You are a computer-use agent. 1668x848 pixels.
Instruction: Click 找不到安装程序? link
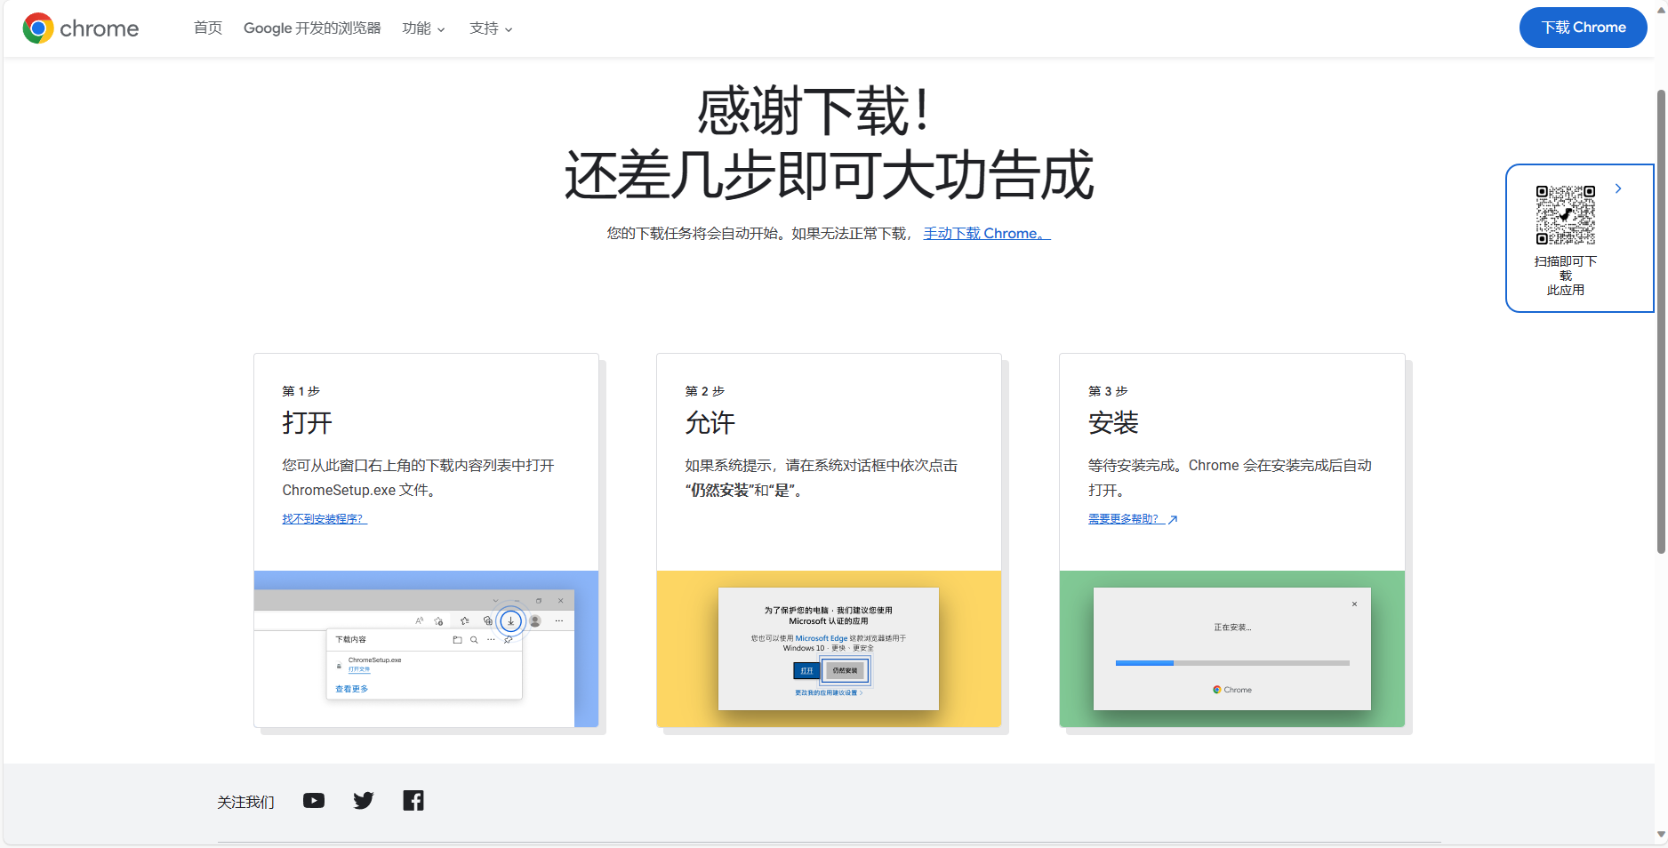pyautogui.click(x=325, y=519)
